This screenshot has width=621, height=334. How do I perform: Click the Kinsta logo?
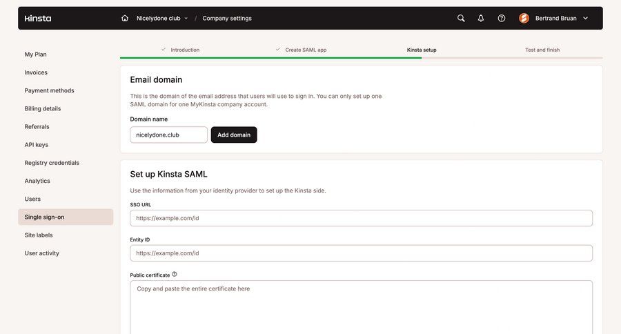point(38,18)
